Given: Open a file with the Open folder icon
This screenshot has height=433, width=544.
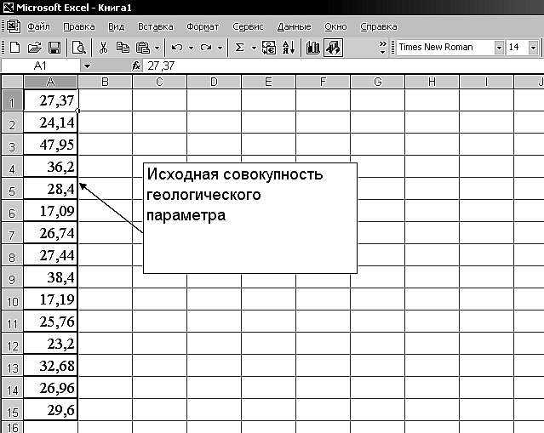Looking at the screenshot, I should tap(34, 47).
